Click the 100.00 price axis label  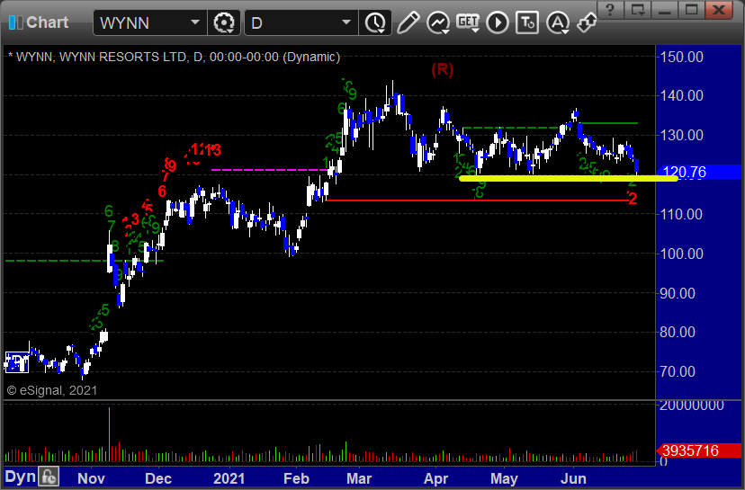682,254
